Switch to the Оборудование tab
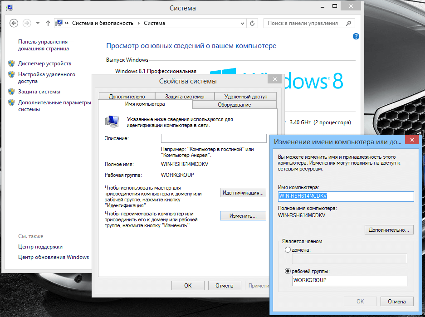The image size is (425, 317). point(234,105)
